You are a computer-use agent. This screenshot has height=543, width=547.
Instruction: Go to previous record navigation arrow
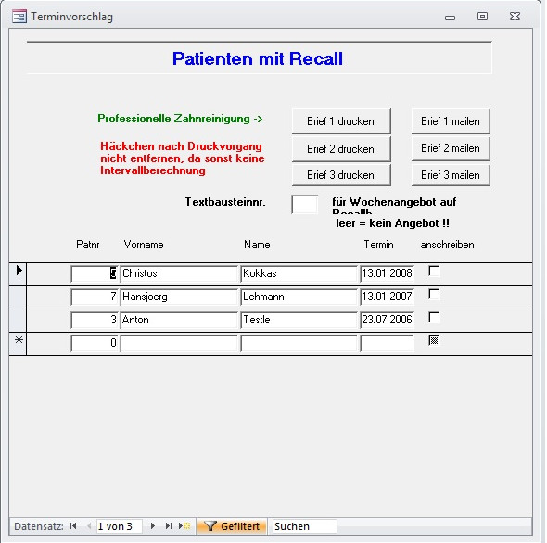[x=89, y=526]
